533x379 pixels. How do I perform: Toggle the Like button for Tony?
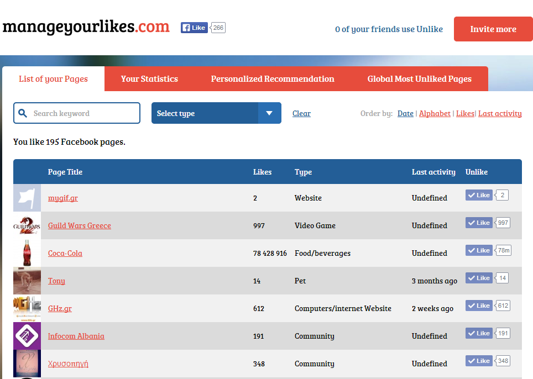pos(479,278)
